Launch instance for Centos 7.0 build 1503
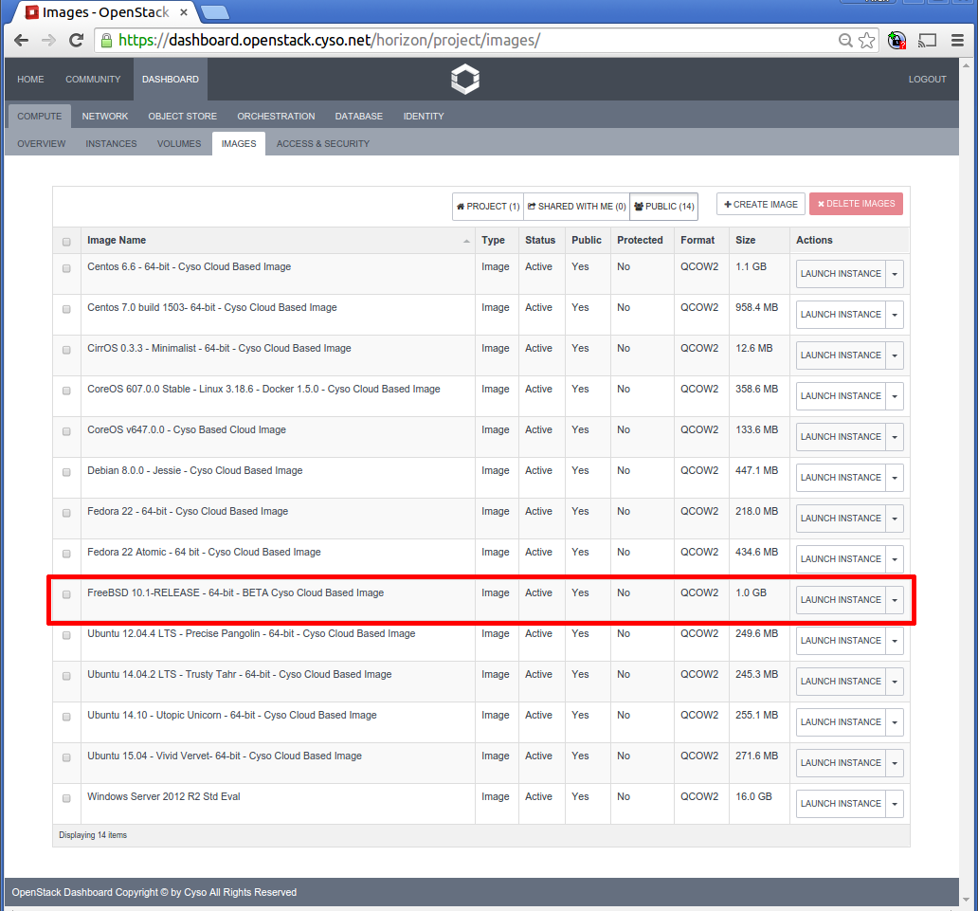Viewport: 978px width, 911px height. pyautogui.click(x=841, y=315)
